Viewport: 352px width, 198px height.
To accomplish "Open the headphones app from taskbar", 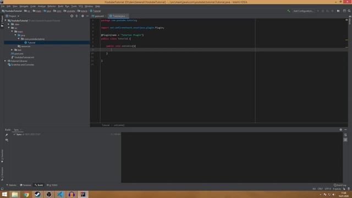I will click(71, 194).
